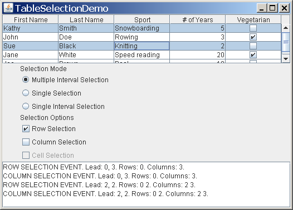
Task: Click inside the selection event log area
Action: click(146, 184)
